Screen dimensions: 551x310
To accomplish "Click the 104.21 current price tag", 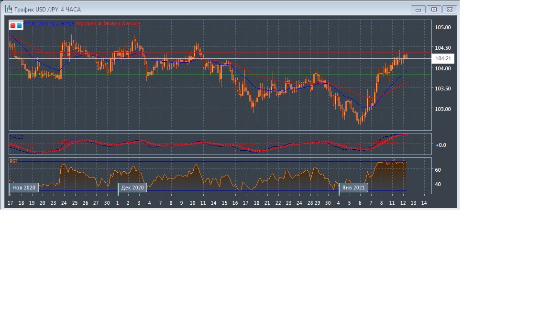I will coord(443,59).
